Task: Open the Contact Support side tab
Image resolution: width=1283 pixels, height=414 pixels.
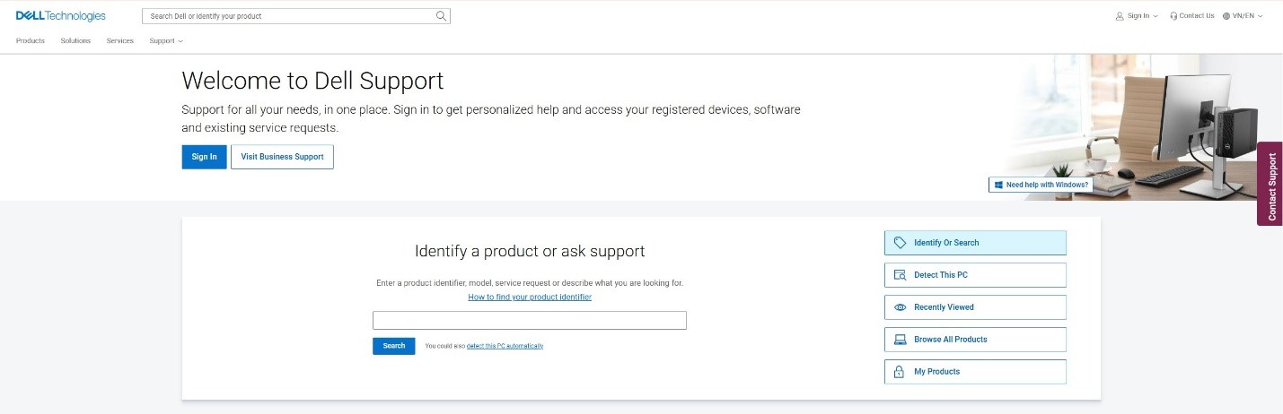Action: [1270, 184]
